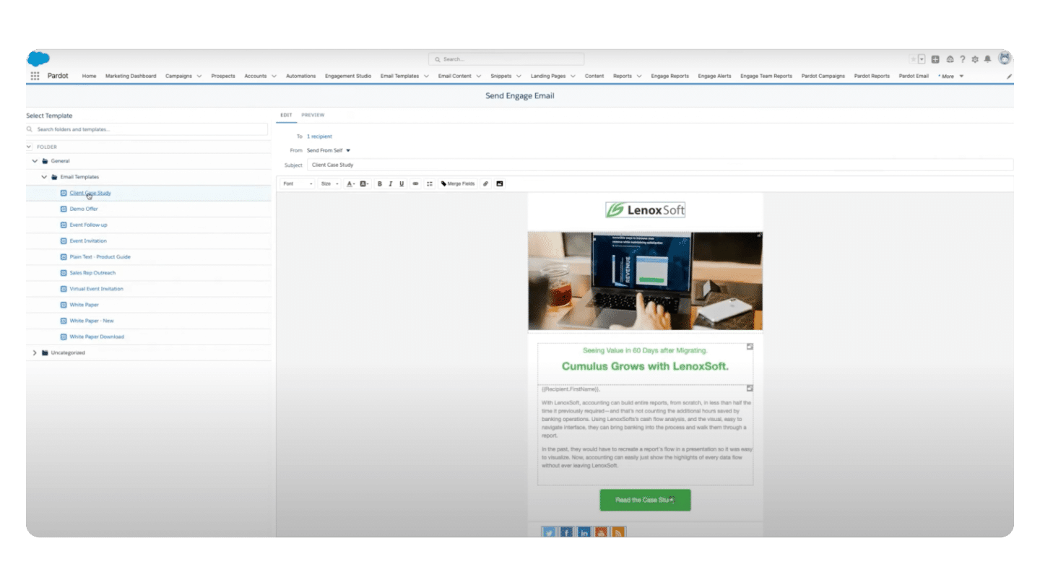The height and width of the screenshot is (585, 1040).
Task: Click the Subject input field
Action: click(659, 165)
